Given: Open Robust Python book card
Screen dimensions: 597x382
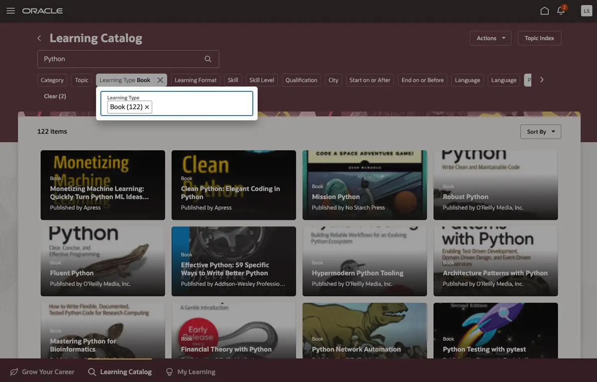Looking at the screenshot, I should coord(496,185).
